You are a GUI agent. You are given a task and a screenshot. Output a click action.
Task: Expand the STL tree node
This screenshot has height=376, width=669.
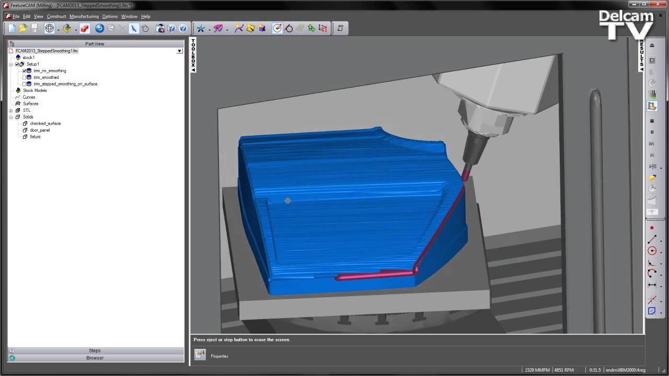click(x=11, y=110)
